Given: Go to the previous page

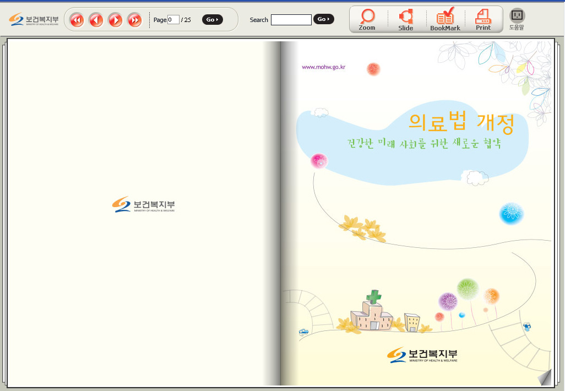Looking at the screenshot, I should [96, 20].
